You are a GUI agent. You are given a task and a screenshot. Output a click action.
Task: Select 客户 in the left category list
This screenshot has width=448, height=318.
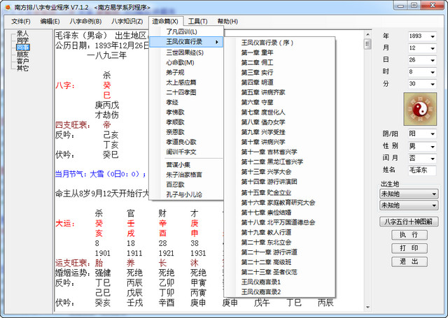click(23, 61)
